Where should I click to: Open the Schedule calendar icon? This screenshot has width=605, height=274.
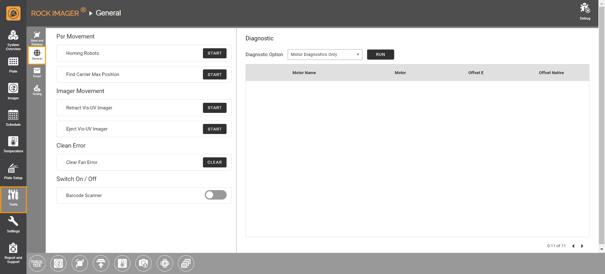tap(13, 118)
